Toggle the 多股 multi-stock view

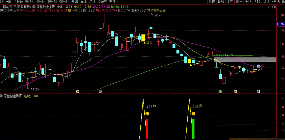click(x=230, y=2)
